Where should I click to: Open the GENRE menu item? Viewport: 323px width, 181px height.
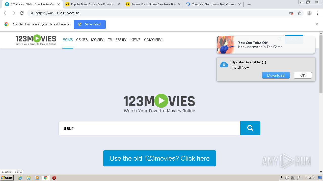click(x=82, y=40)
